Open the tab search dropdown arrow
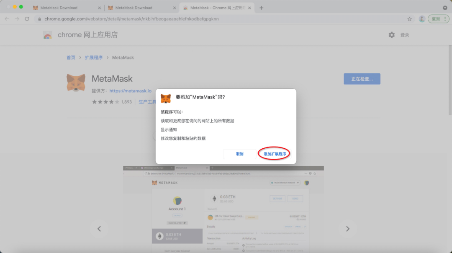This screenshot has width=452, height=253. pyautogui.click(x=445, y=8)
